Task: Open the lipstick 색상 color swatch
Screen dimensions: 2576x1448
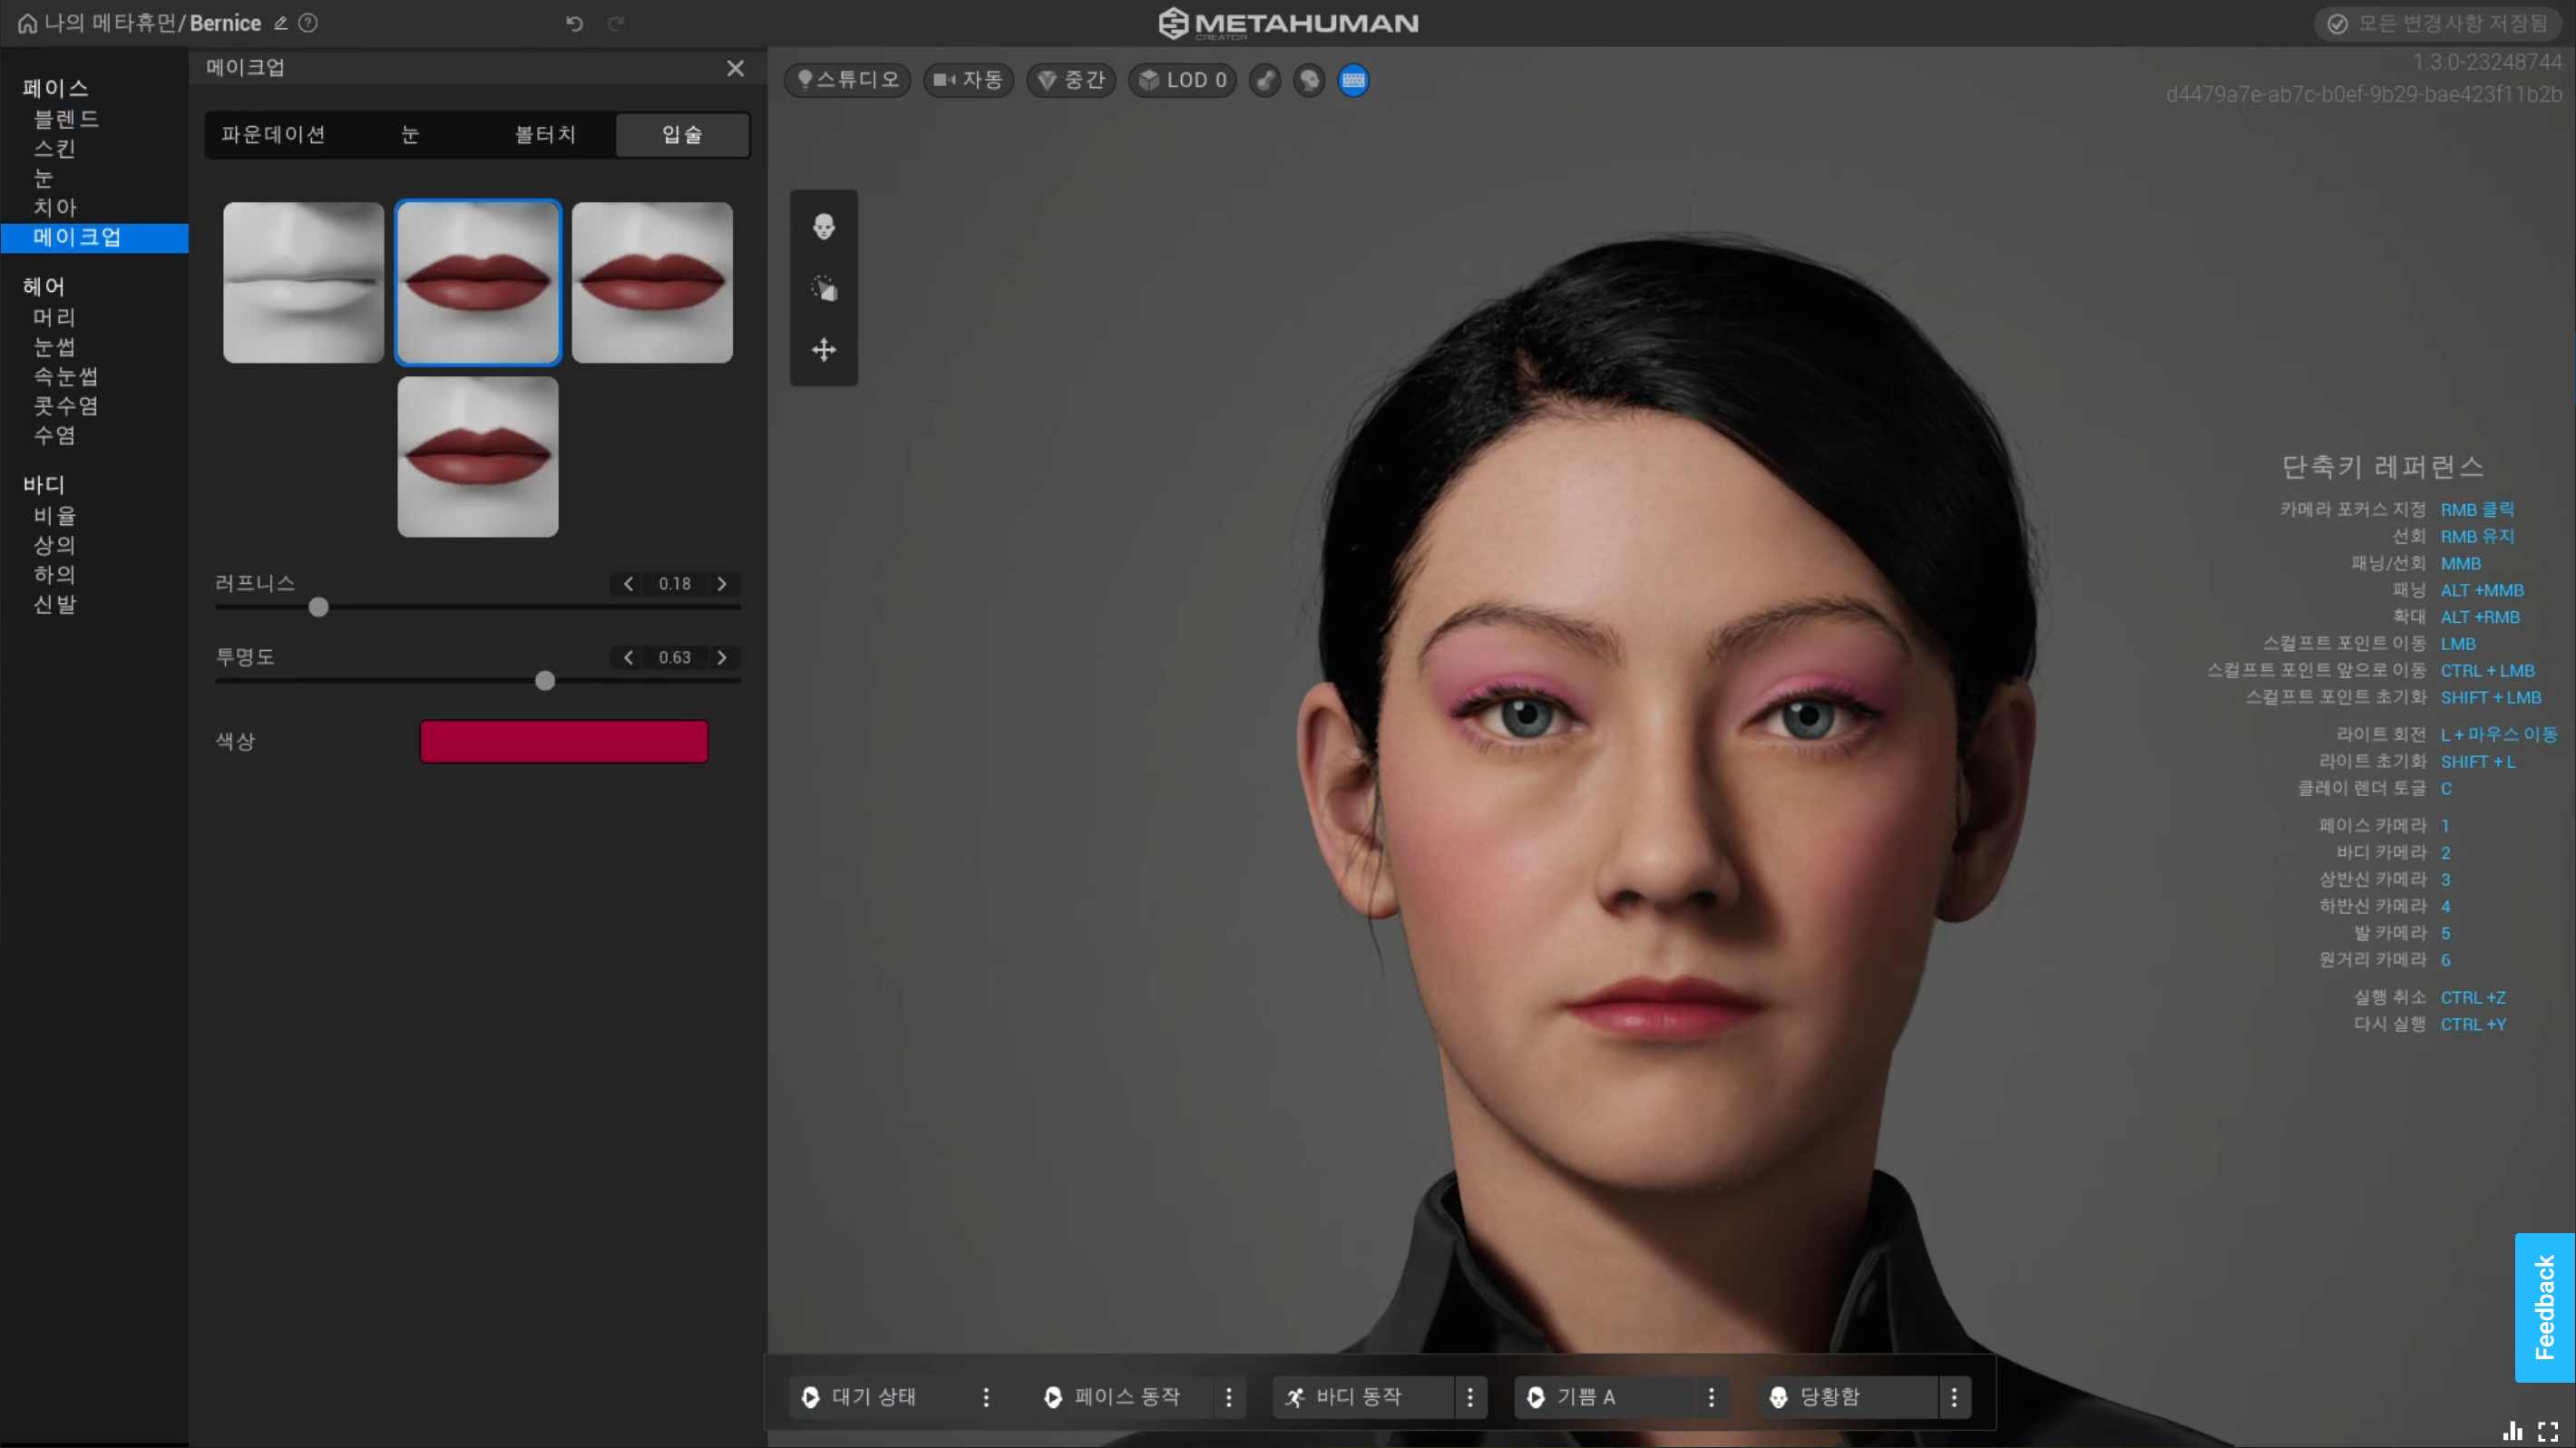Action: pyautogui.click(x=563, y=742)
